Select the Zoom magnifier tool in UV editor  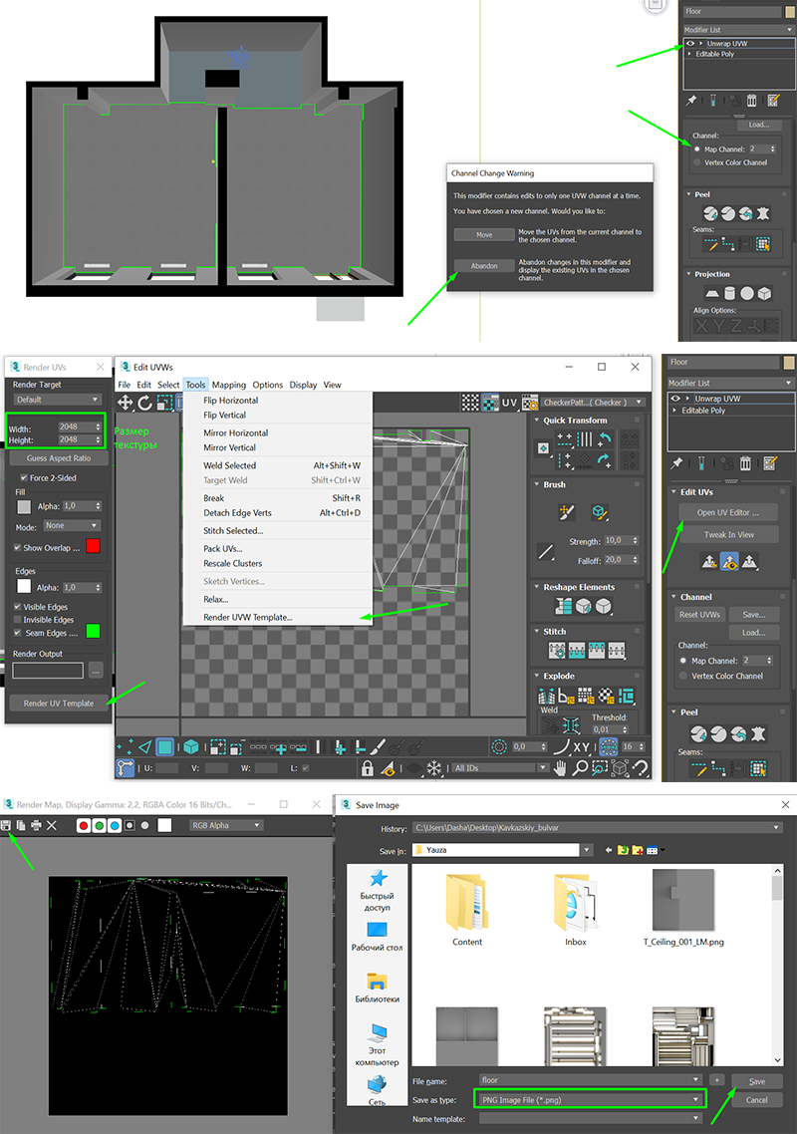(579, 768)
